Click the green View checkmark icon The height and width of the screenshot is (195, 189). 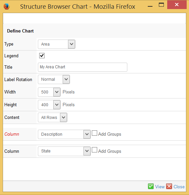point(151,186)
